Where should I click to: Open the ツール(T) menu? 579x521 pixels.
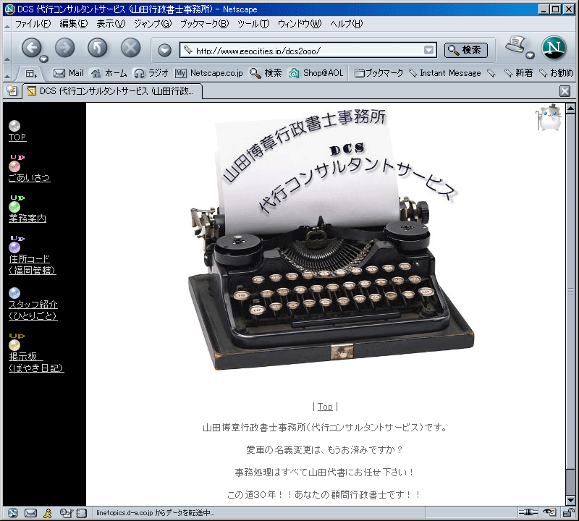(253, 24)
